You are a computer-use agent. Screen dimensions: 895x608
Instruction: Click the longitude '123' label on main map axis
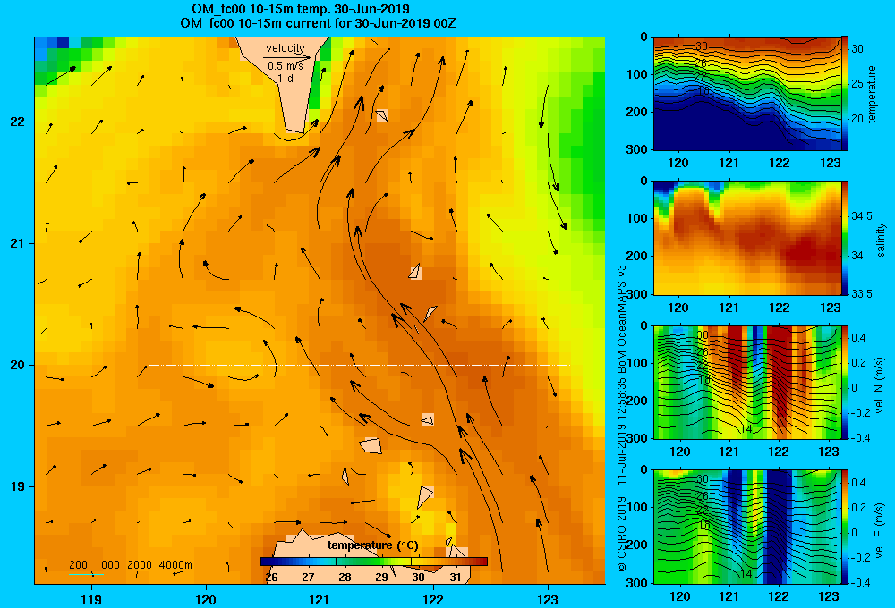coord(548,599)
